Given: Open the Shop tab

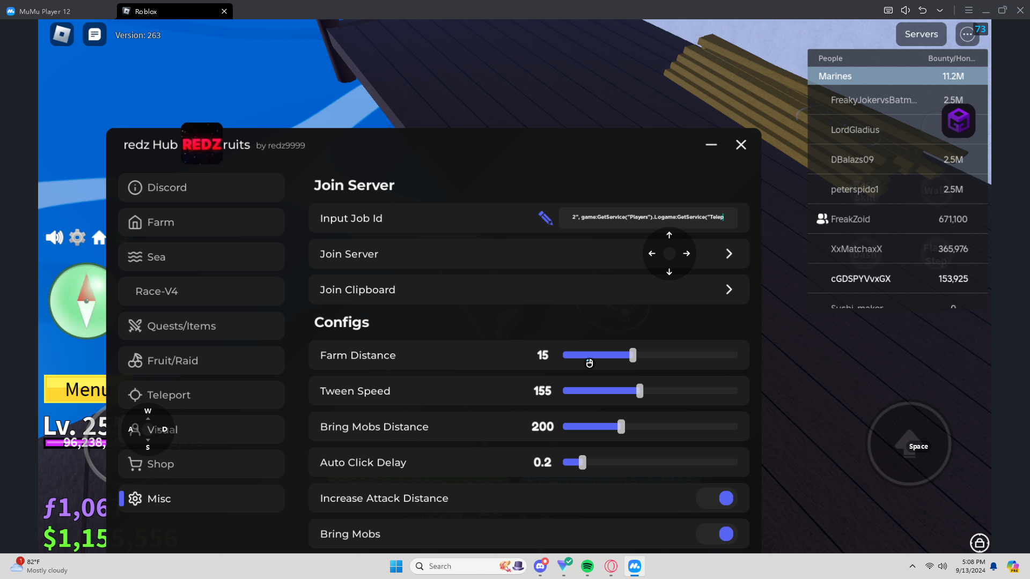Looking at the screenshot, I should (x=201, y=464).
